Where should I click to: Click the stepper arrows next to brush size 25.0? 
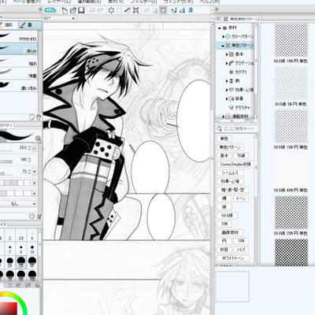coord(29,148)
